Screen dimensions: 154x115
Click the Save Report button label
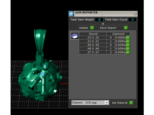pos(111,28)
